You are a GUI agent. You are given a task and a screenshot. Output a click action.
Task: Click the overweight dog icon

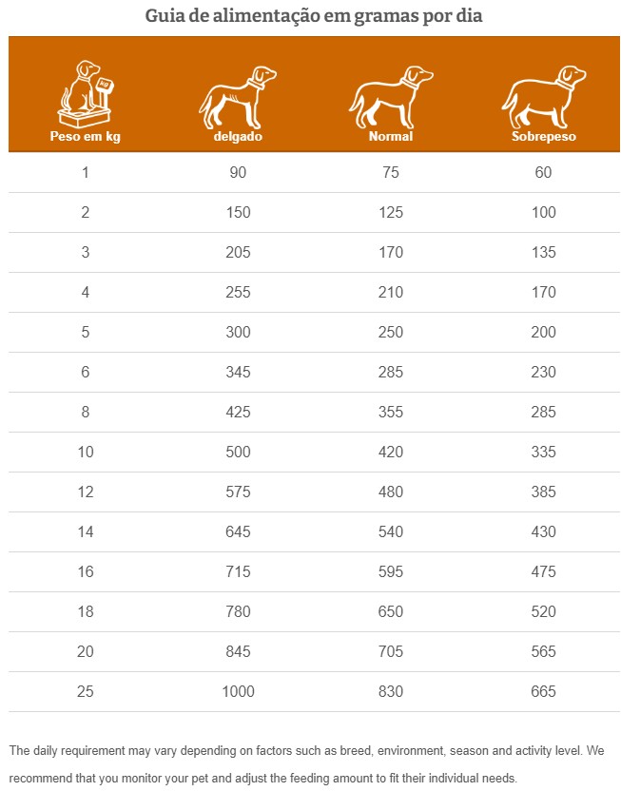(x=543, y=97)
